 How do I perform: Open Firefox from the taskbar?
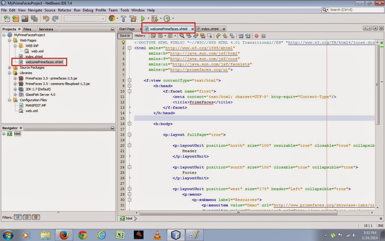coord(64,235)
